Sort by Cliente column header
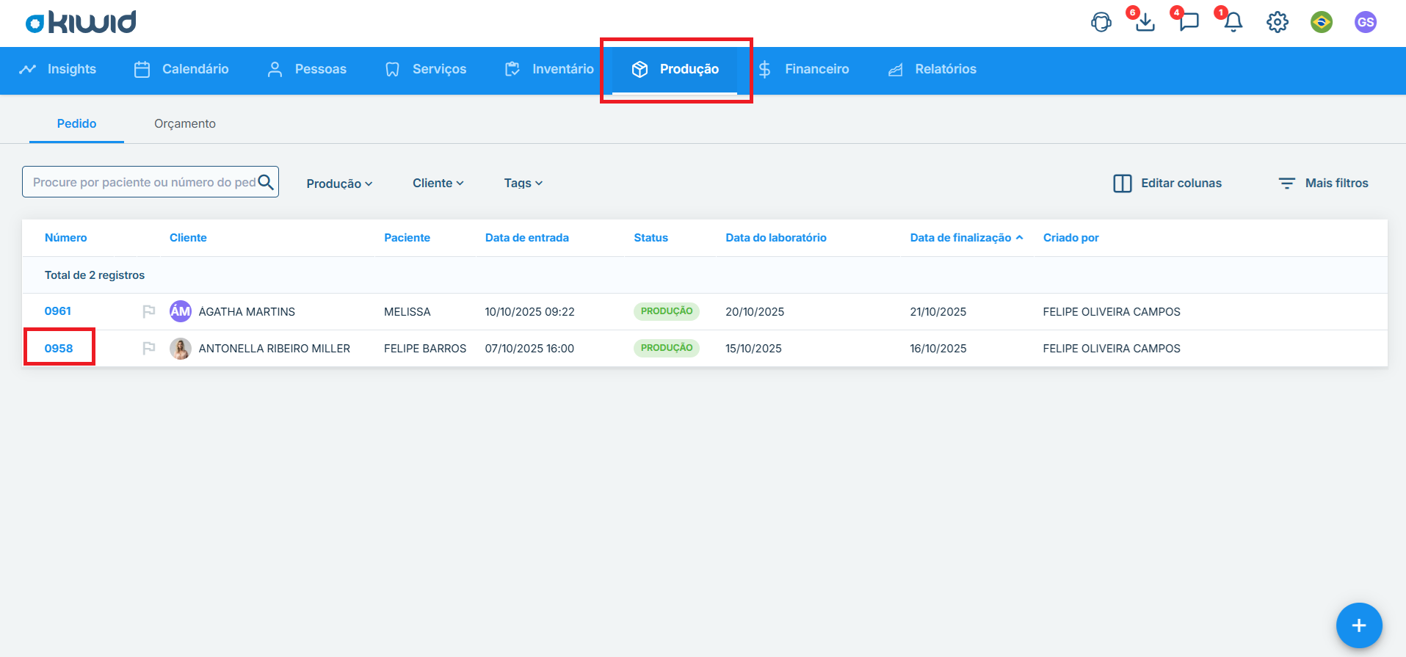 188,238
